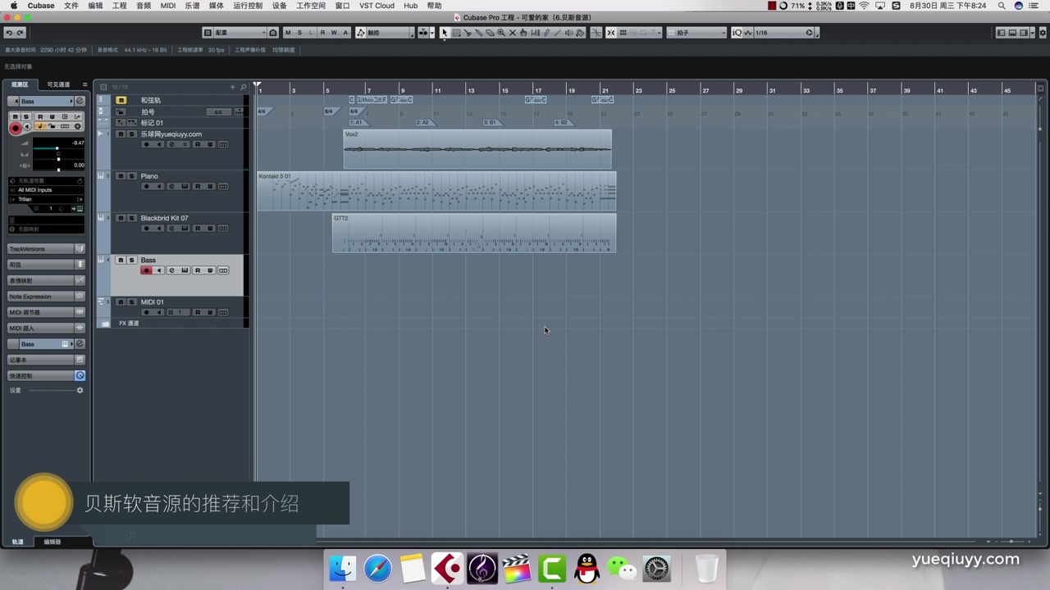
Task: Open track search magnifier in track list
Action: [243, 87]
